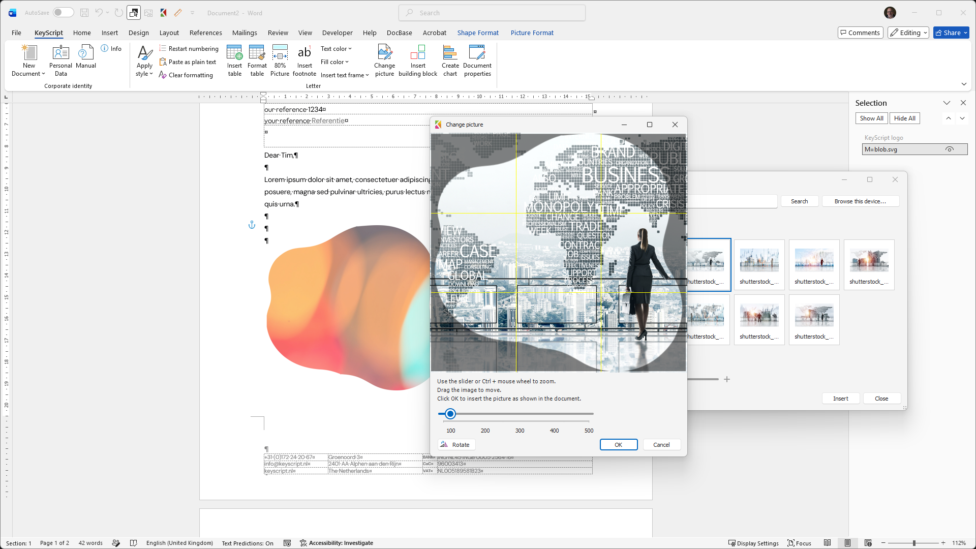Click the object anchor icon in document
The height and width of the screenshot is (549, 976).
[x=252, y=225]
